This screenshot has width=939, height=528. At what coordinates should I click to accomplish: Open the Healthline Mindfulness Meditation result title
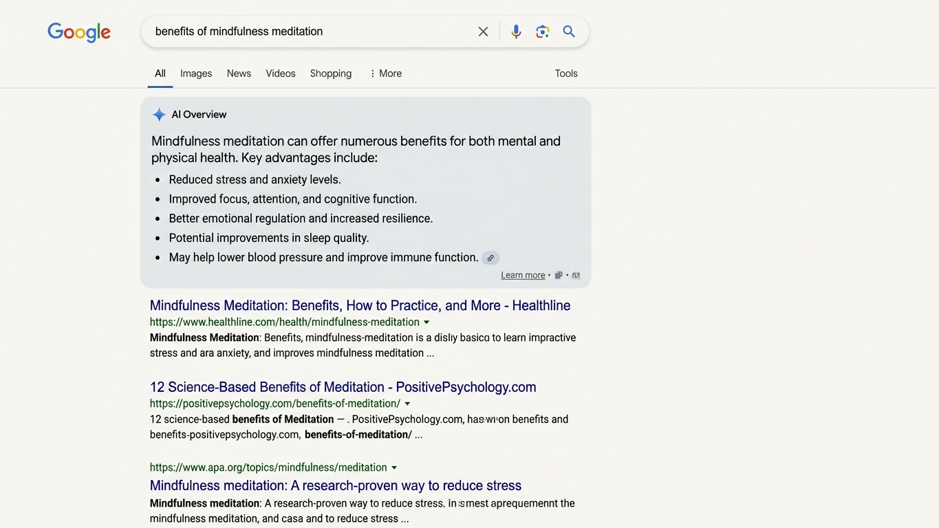pyautogui.click(x=360, y=305)
